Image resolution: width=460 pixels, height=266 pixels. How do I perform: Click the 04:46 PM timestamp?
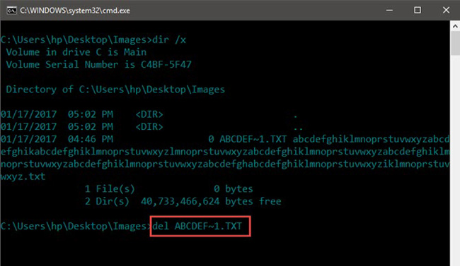click(x=91, y=139)
